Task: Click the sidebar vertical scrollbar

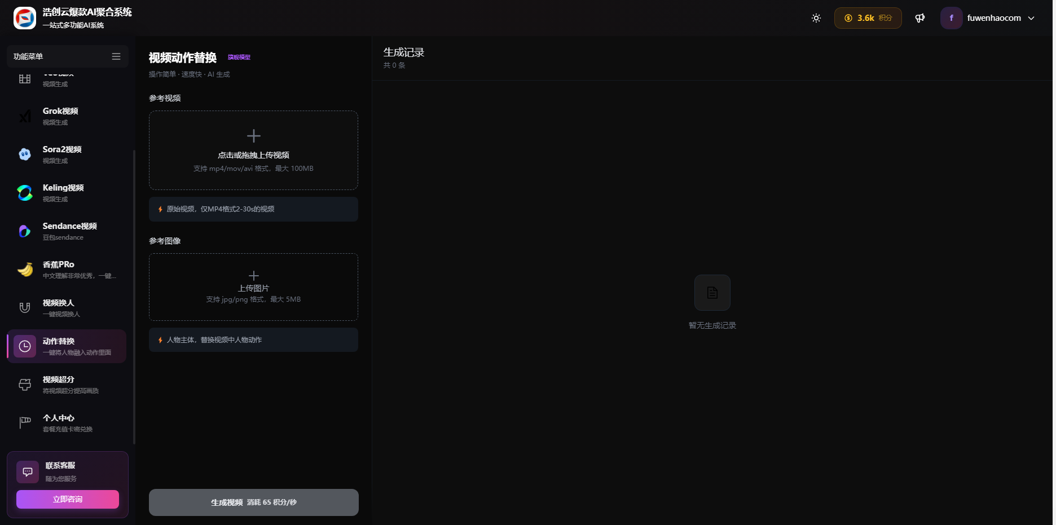Action: pos(134,293)
